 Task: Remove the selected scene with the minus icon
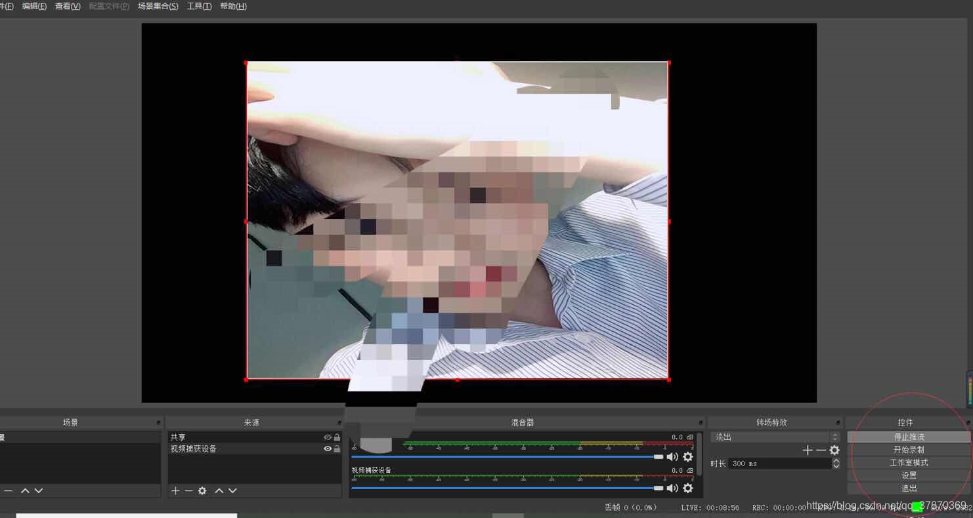click(x=8, y=490)
